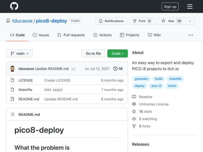The image size is (203, 152).
Task: Open the 2 watching link
Action: [x=148, y=119]
